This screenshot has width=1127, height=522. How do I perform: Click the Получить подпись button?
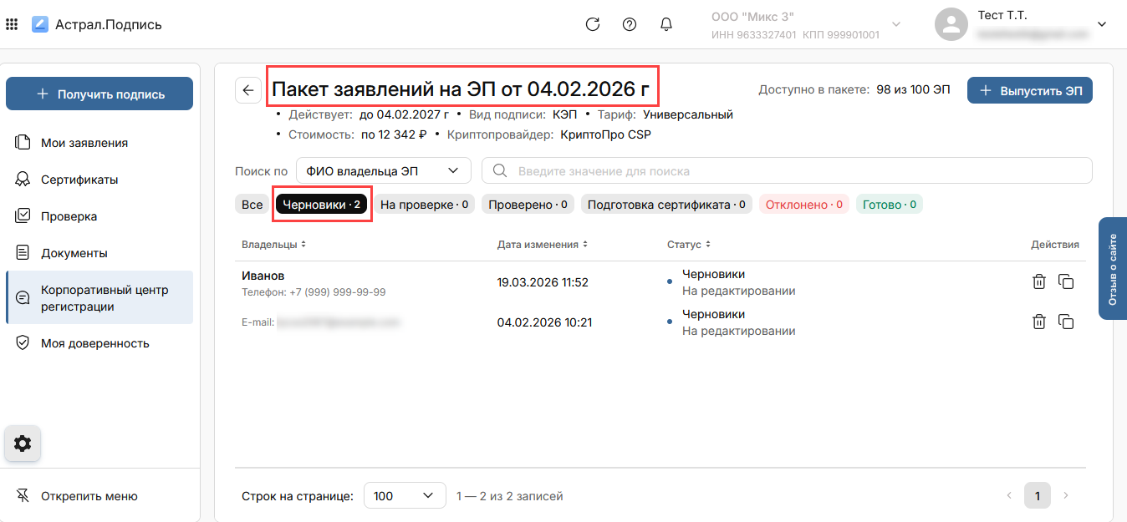click(x=99, y=94)
